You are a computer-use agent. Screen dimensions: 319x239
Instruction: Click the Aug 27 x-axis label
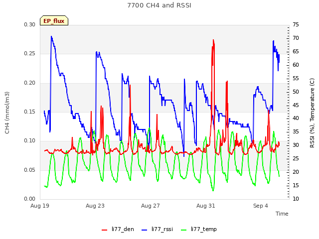(x=151, y=206)
